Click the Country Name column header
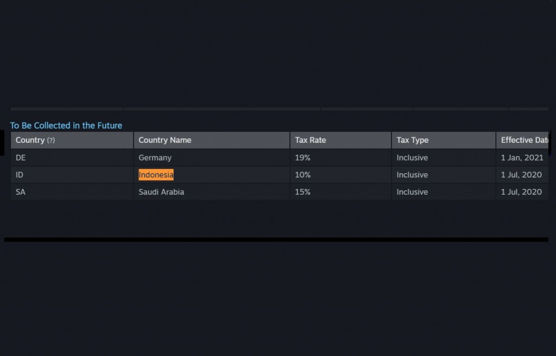556x356 pixels. pos(165,140)
